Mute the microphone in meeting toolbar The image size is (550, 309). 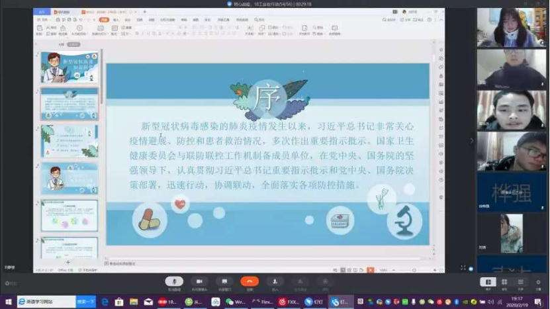point(174,283)
